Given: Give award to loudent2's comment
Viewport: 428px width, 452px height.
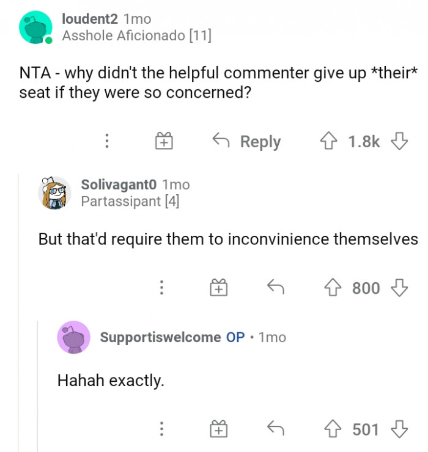Looking at the screenshot, I should tap(164, 142).
